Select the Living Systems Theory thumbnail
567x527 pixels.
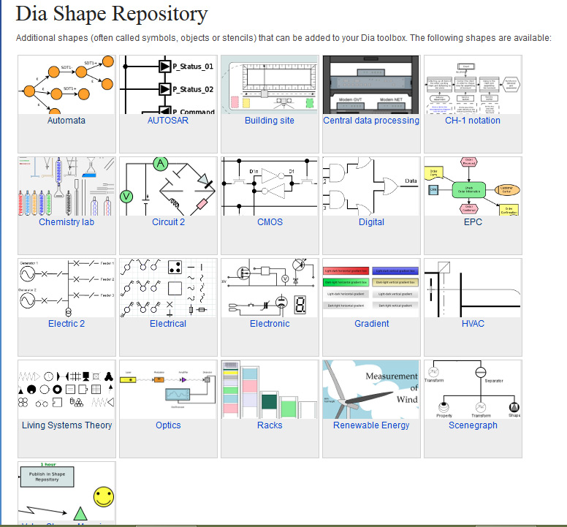click(x=66, y=390)
